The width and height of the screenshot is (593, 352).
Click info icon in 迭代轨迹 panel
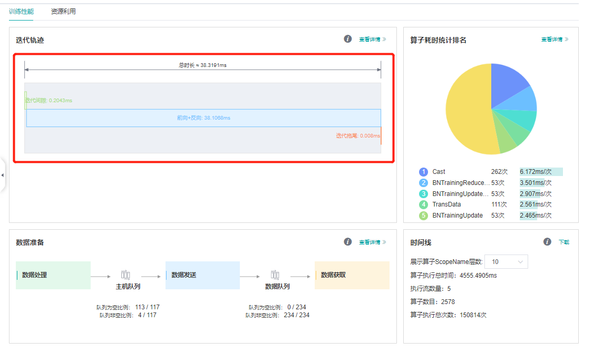point(348,39)
